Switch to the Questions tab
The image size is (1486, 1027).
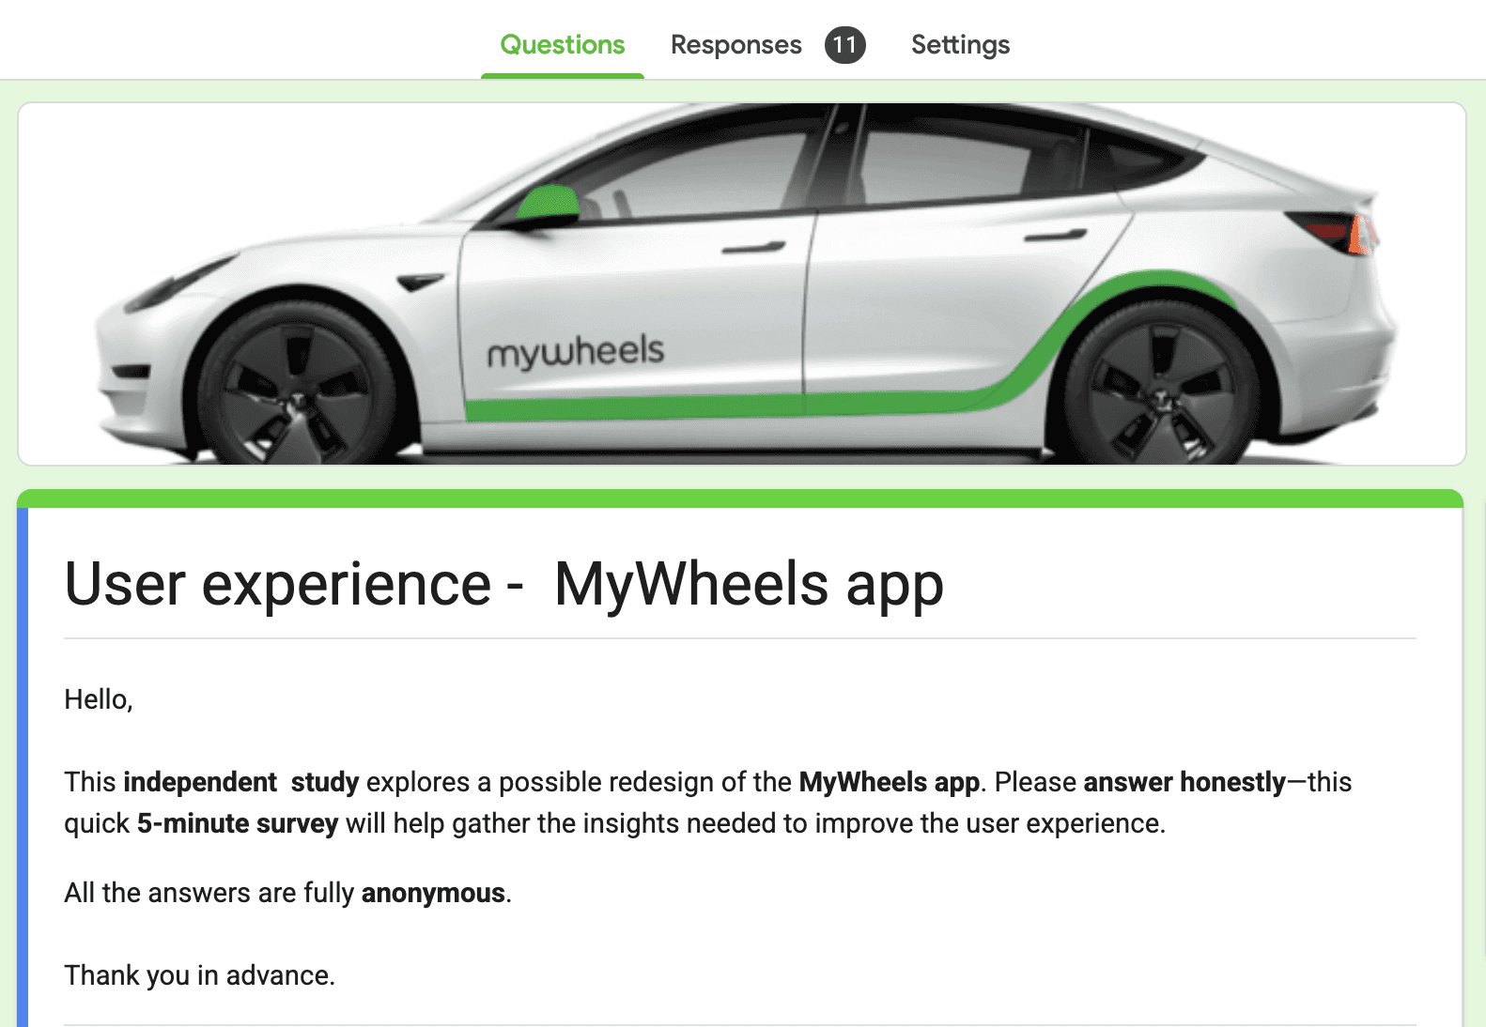(x=562, y=44)
